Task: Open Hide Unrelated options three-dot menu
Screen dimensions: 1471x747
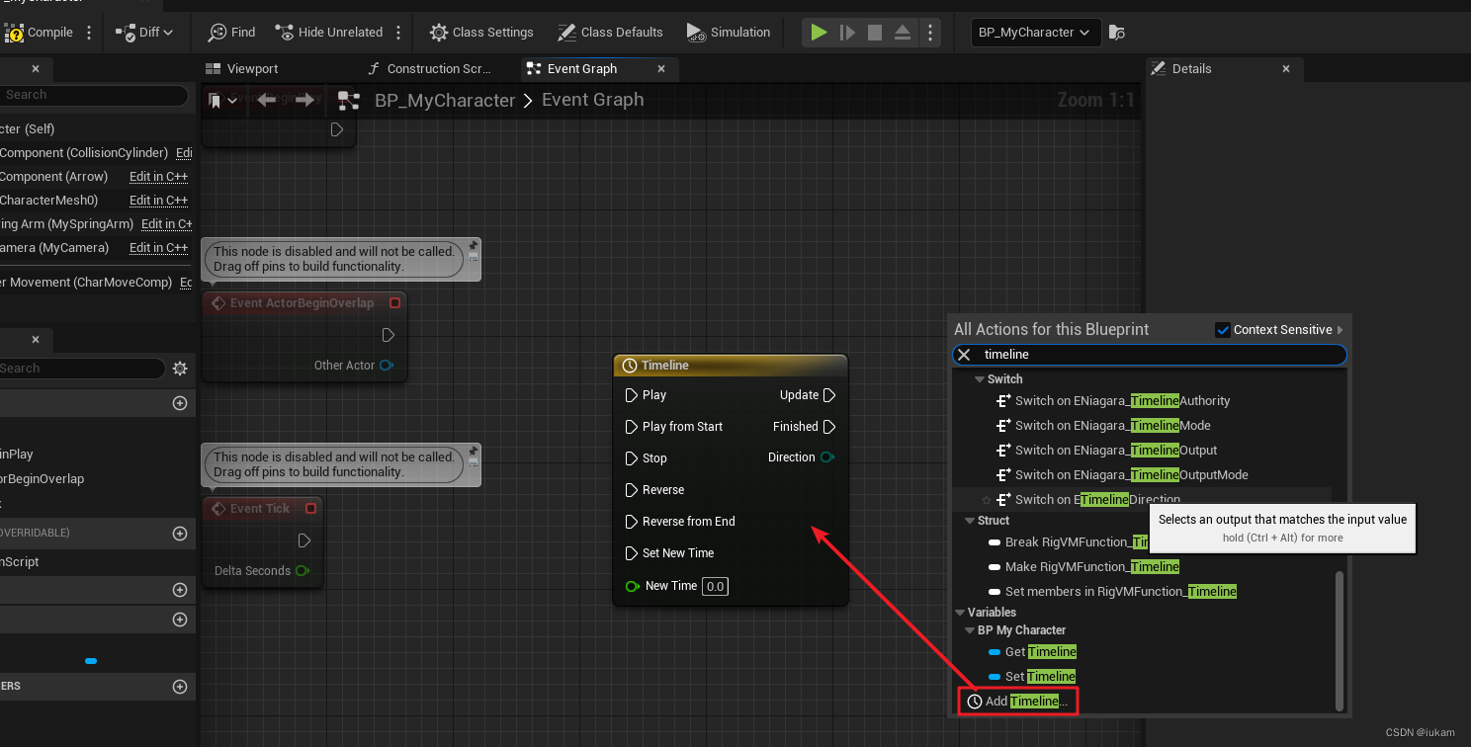Action: 398,33
